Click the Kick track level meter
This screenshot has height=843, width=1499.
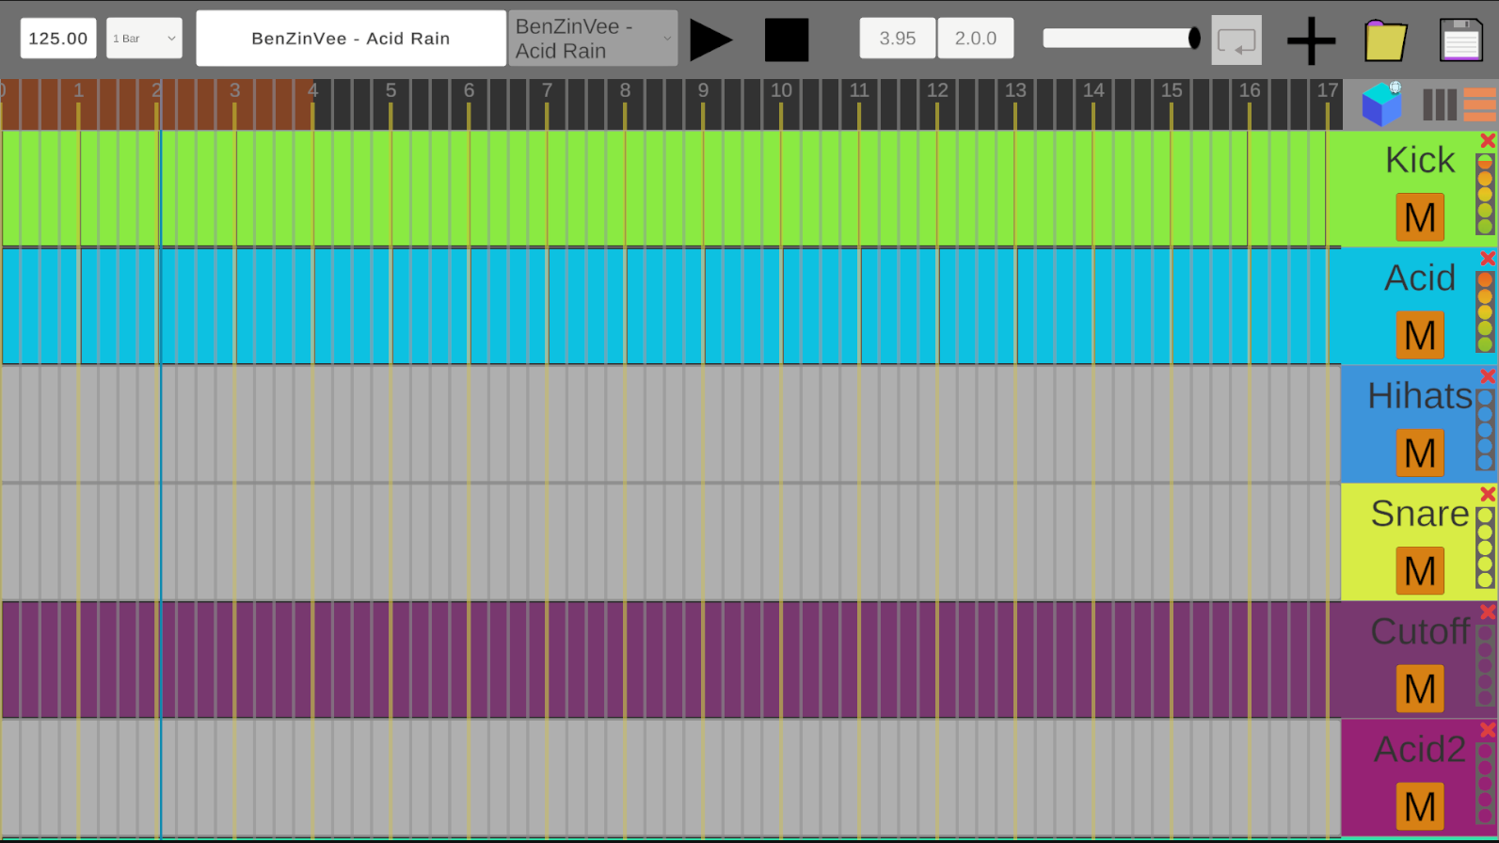(1485, 195)
